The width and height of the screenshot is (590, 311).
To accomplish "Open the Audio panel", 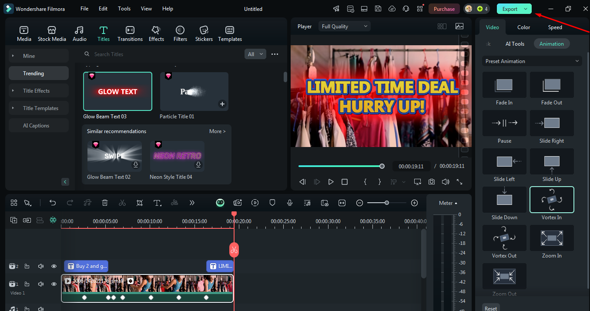I will tap(79, 34).
